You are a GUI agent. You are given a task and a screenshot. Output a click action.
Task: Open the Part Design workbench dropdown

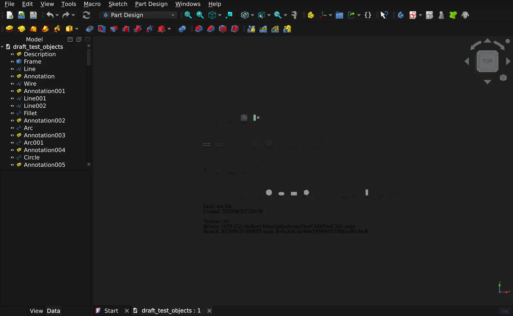139,15
